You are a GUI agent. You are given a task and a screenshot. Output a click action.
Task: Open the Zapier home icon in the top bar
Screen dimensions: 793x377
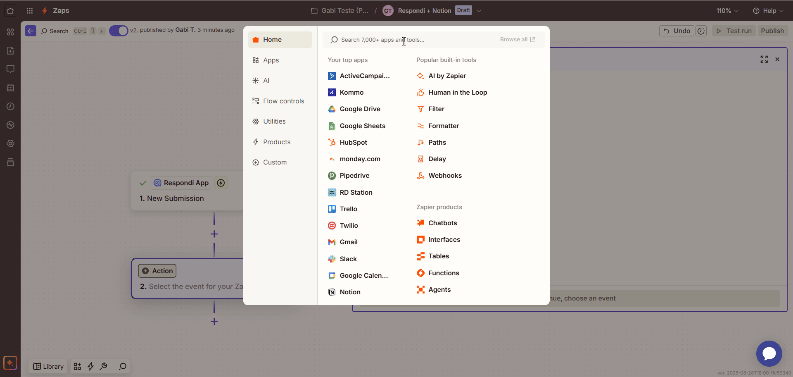pyautogui.click(x=10, y=11)
